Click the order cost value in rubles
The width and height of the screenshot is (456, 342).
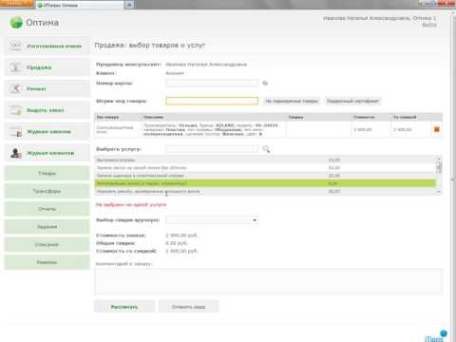(181, 235)
